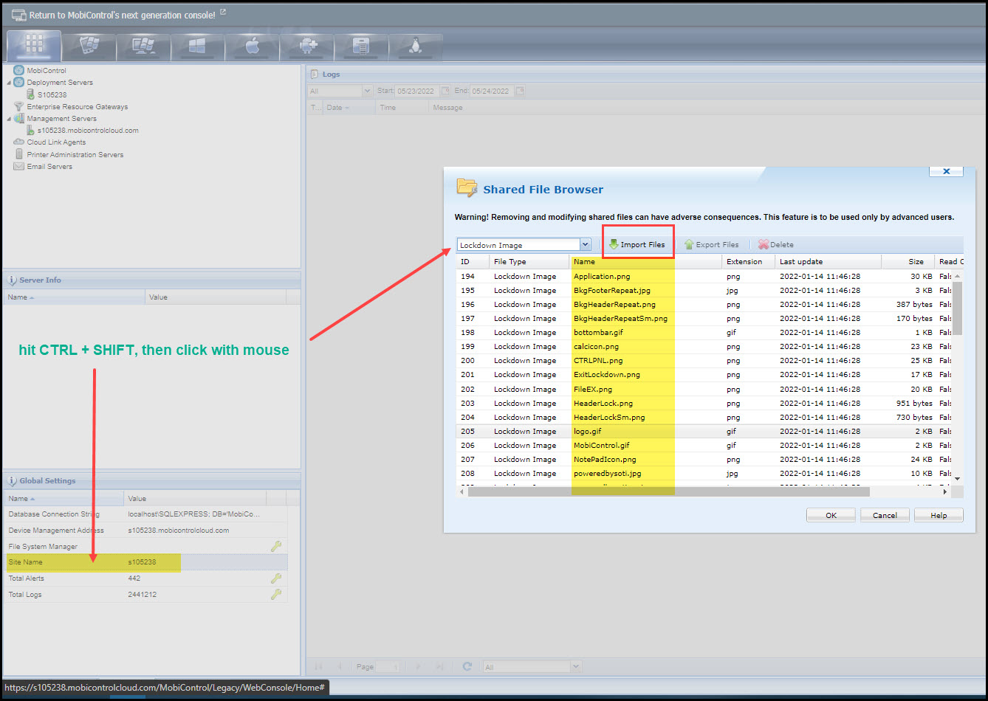The image size is (988, 701).
Task: Switch to the Android Plus tab
Action: [x=306, y=46]
